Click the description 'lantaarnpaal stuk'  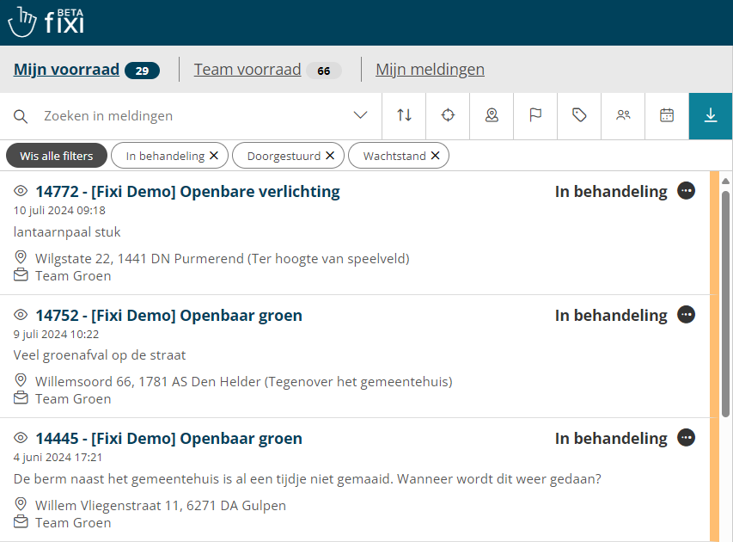pyautogui.click(x=67, y=232)
